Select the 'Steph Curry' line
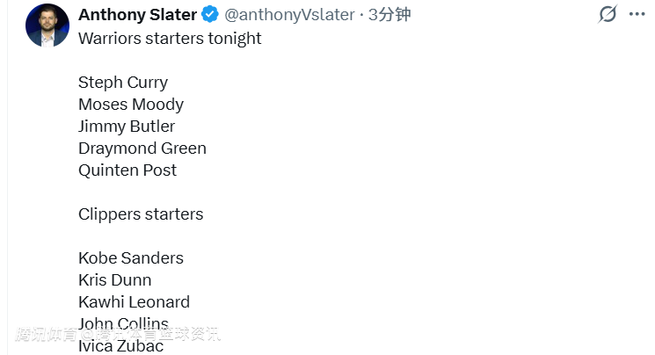Screen dimensions: 655x355 pos(123,82)
